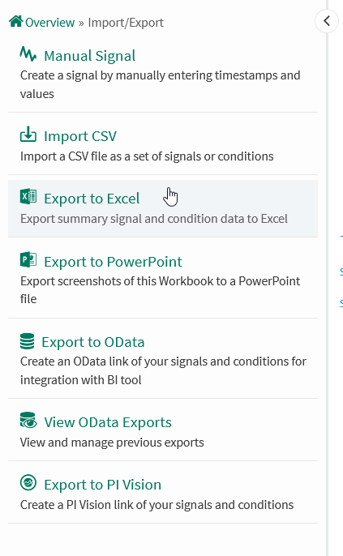The image size is (343, 556).
Task: Click the PowerPoint icon
Action: (x=28, y=259)
